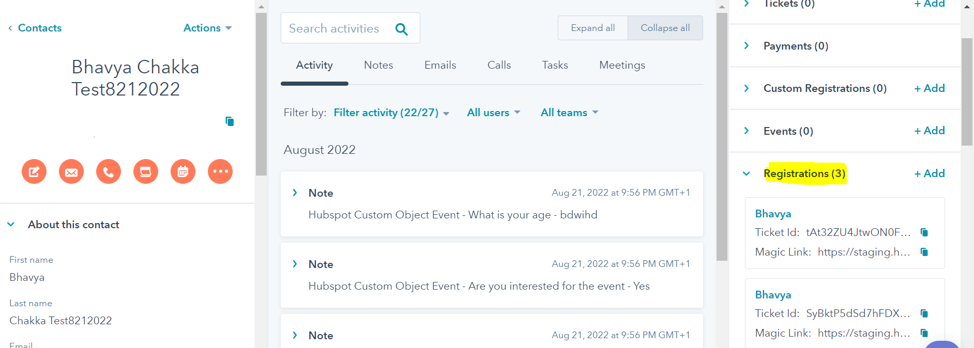The width and height of the screenshot is (974, 348).
Task: Open the All teams filter dropdown
Action: (x=569, y=113)
